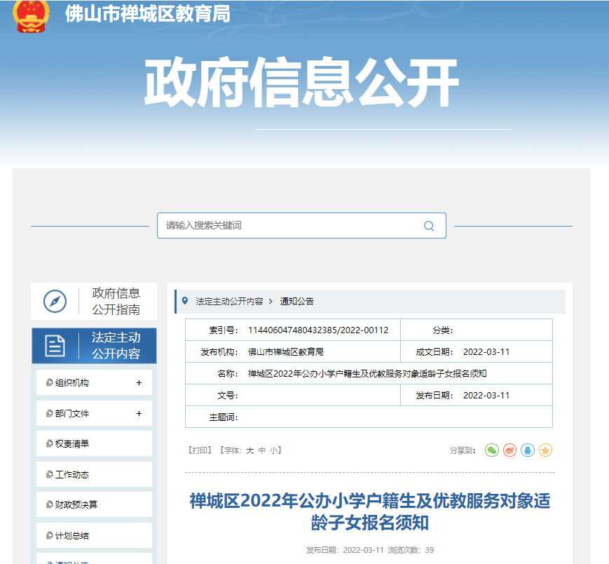Click the 佛山市禅城区教育局 header title
This screenshot has width=609, height=564.
[148, 14]
